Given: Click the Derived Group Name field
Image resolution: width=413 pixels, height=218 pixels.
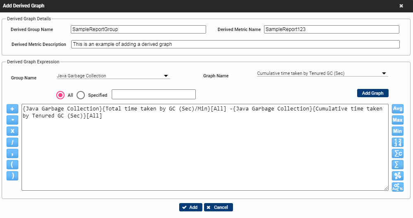Looking at the screenshot, I should coord(138,29).
